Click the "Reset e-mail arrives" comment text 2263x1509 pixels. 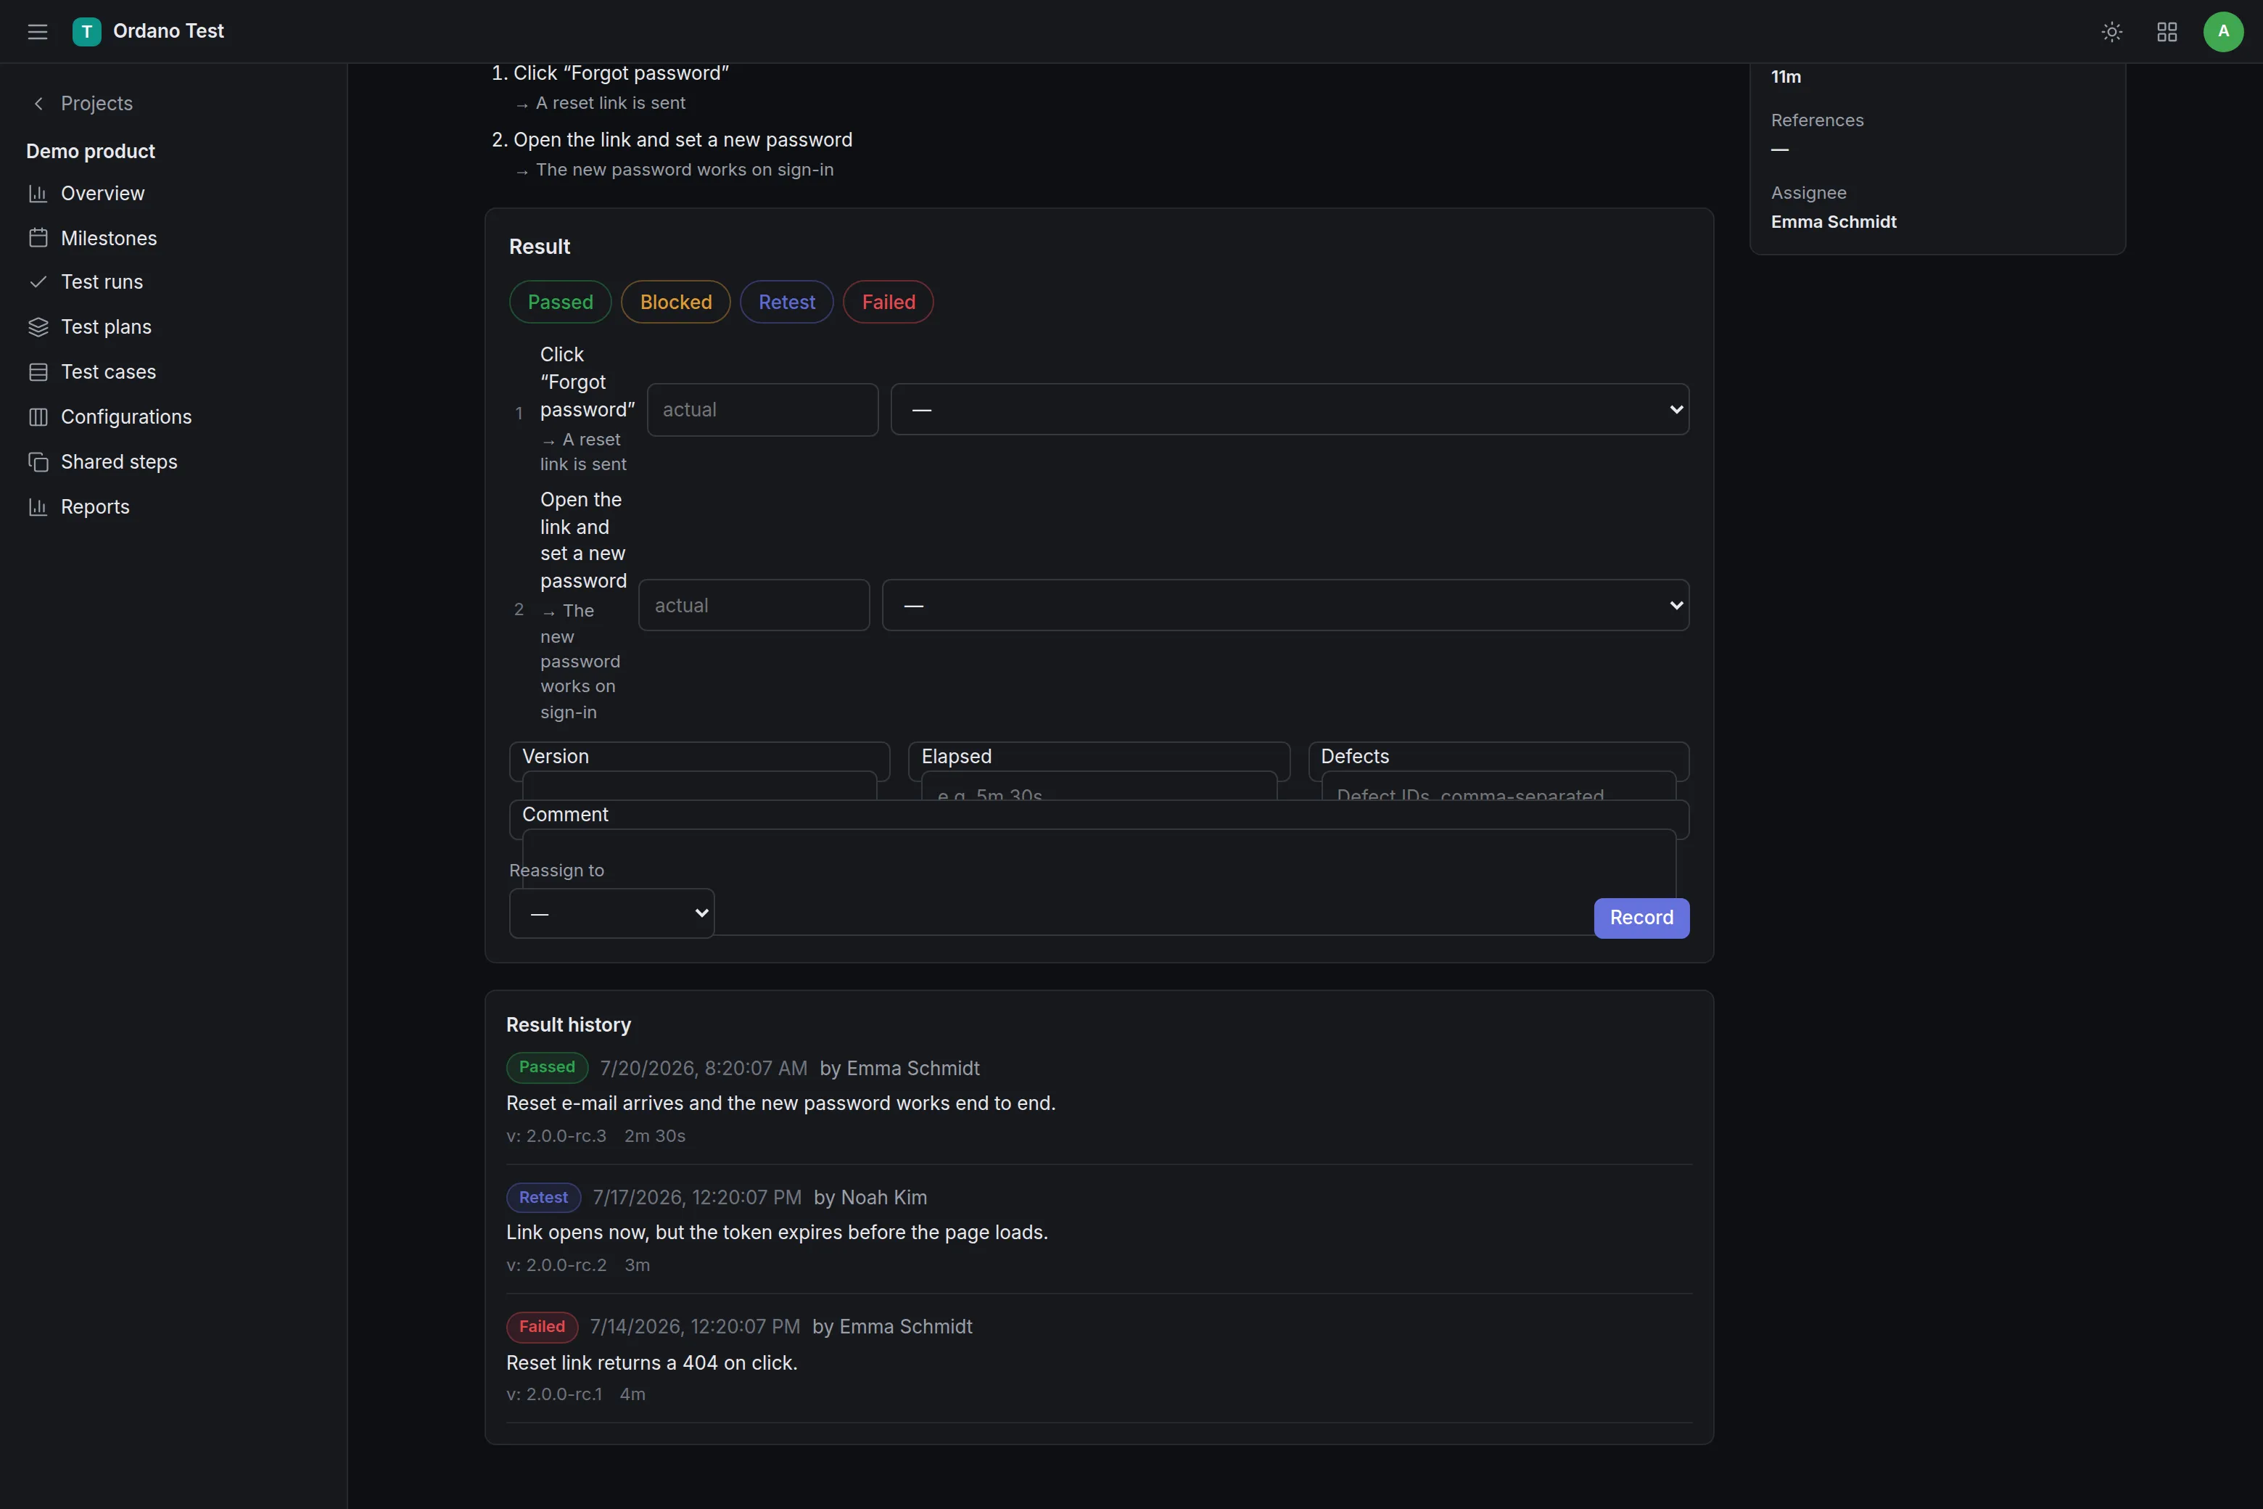pos(780,1104)
